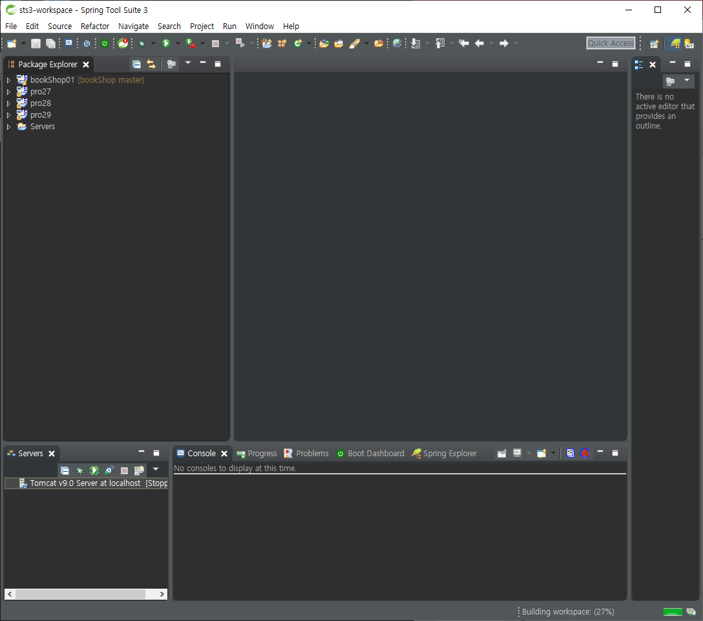Start the server green play icon
The width and height of the screenshot is (703, 621).
tap(94, 470)
